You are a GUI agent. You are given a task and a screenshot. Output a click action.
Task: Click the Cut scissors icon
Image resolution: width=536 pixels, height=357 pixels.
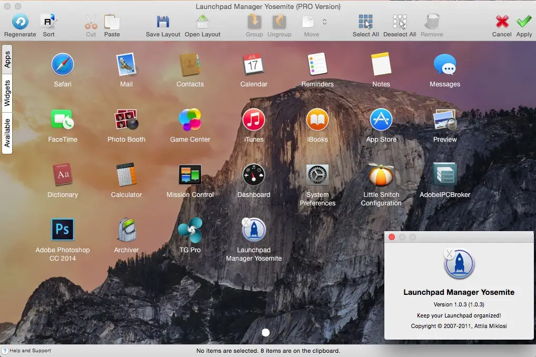coord(91,22)
